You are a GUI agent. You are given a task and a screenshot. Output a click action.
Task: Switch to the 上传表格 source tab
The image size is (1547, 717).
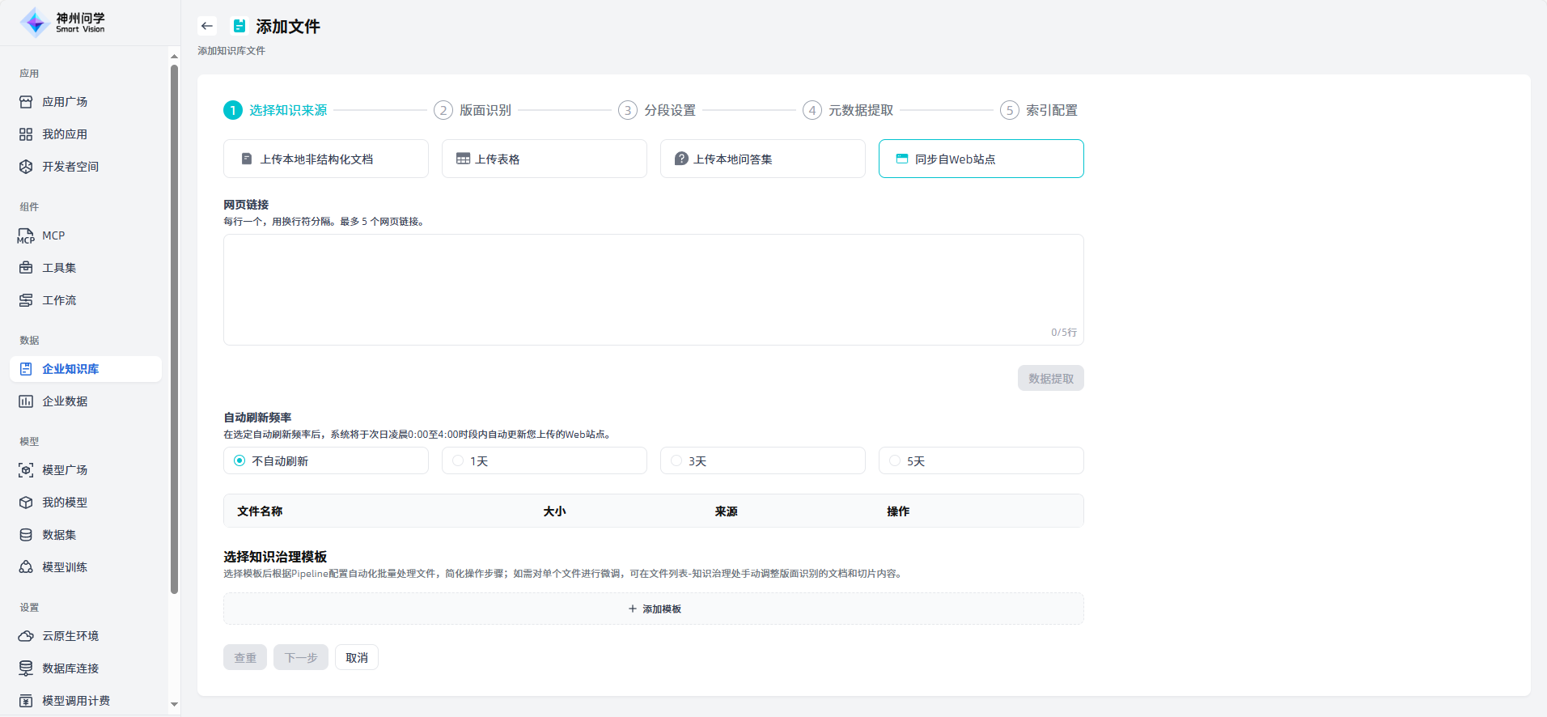[x=544, y=159]
